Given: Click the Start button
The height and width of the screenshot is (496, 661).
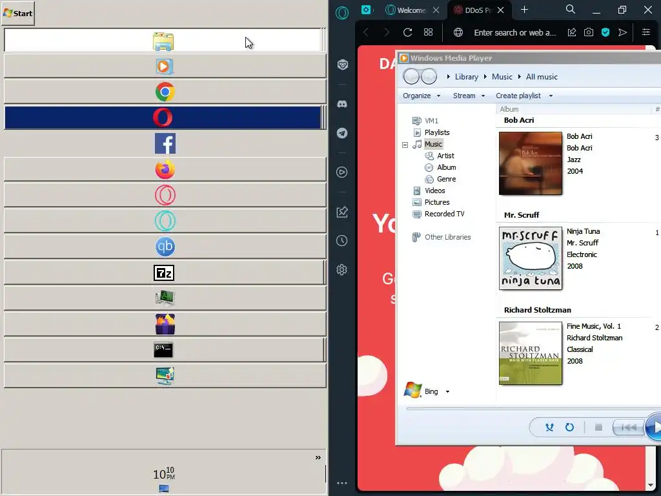Looking at the screenshot, I should (17, 13).
